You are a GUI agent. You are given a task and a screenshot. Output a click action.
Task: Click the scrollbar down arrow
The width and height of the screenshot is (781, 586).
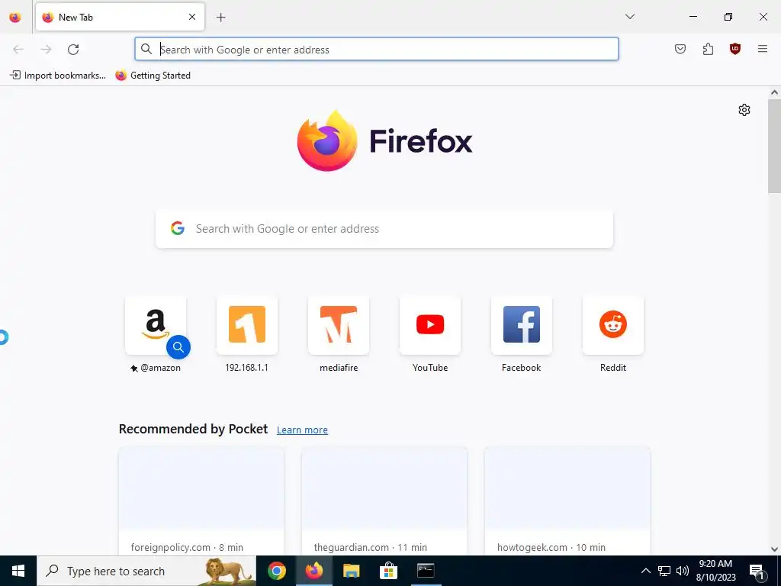click(x=774, y=549)
